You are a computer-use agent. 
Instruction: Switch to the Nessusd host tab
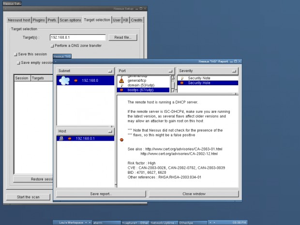[19, 20]
